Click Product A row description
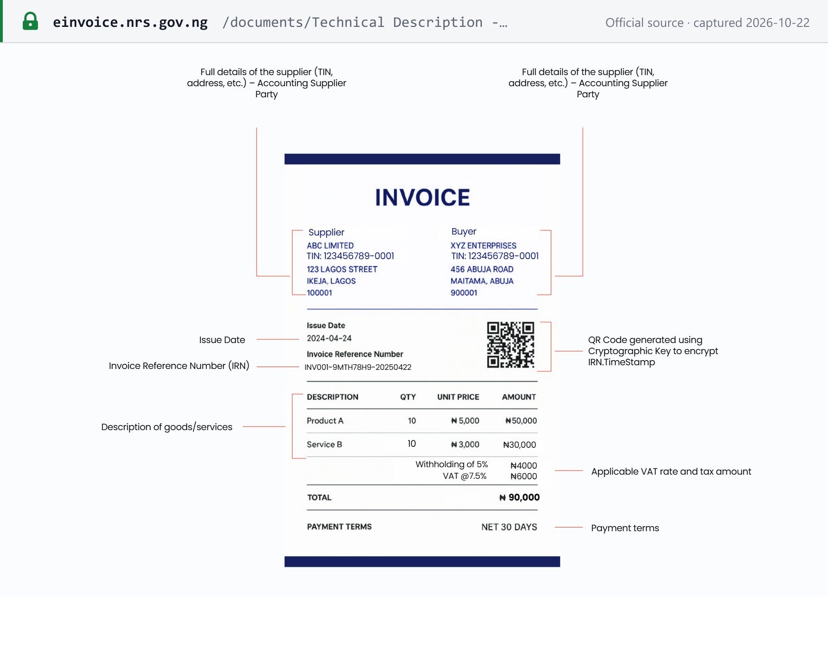This screenshot has width=828, height=648. click(325, 421)
